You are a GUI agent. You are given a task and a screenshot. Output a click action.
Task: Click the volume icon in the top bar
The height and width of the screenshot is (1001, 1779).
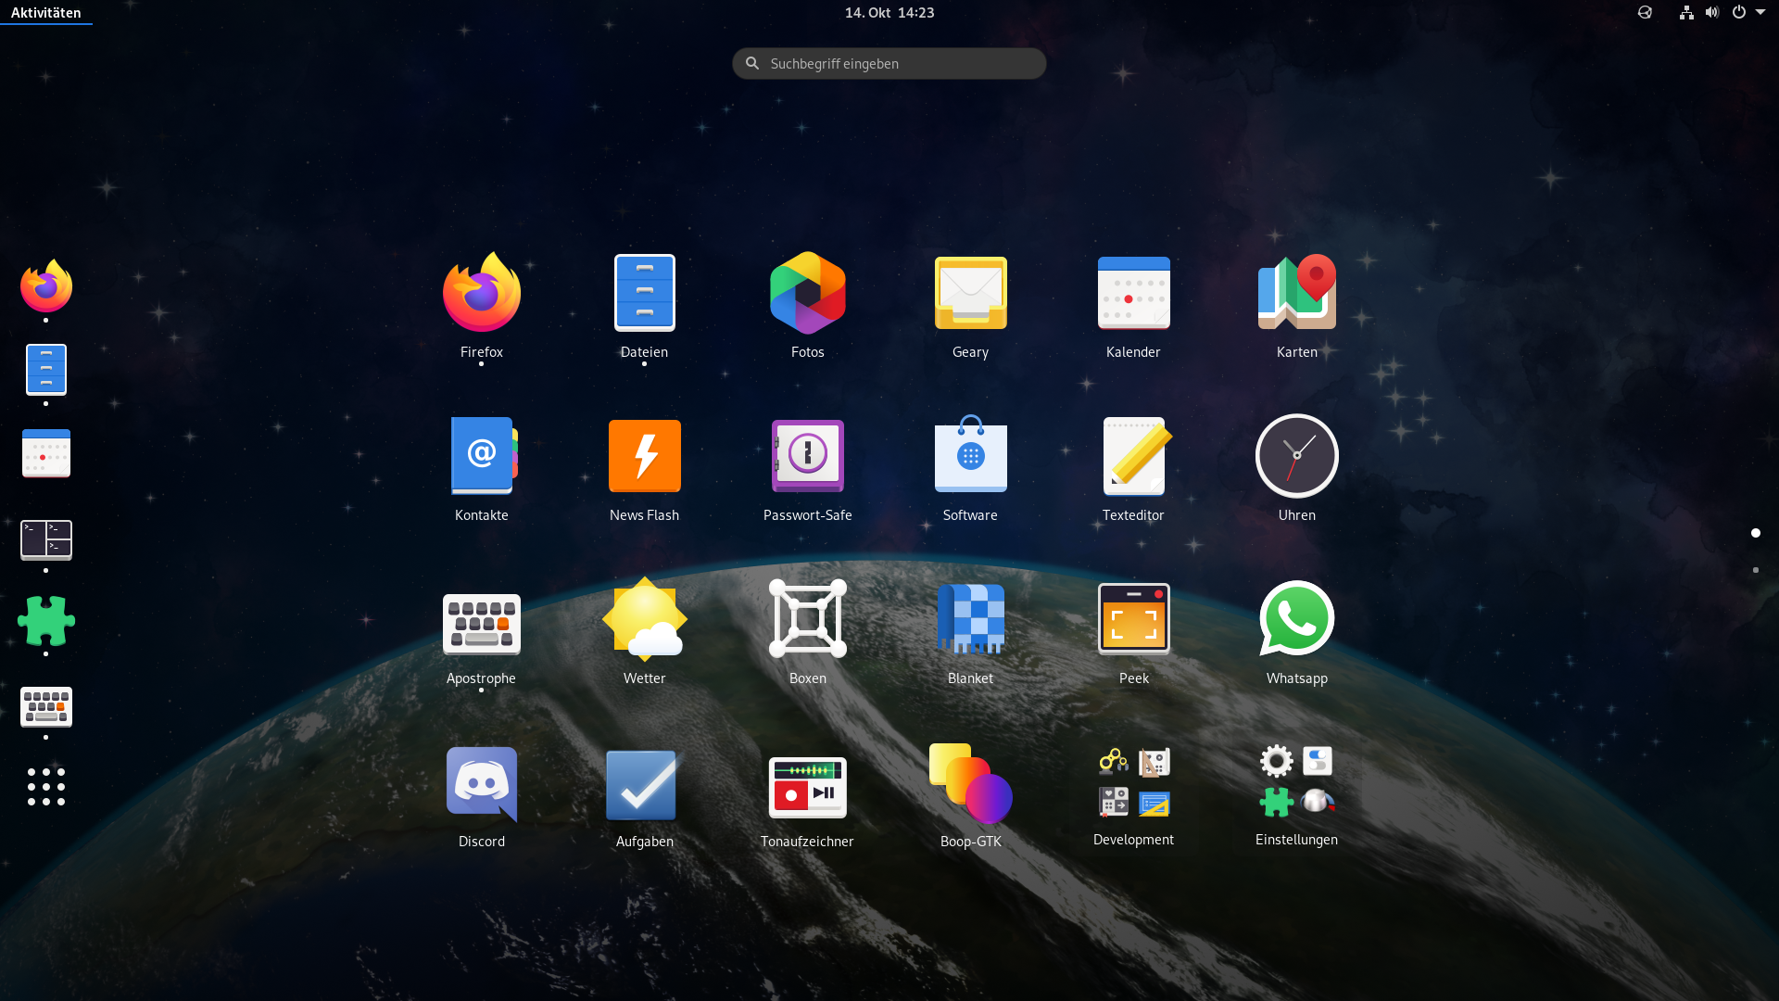1711,12
